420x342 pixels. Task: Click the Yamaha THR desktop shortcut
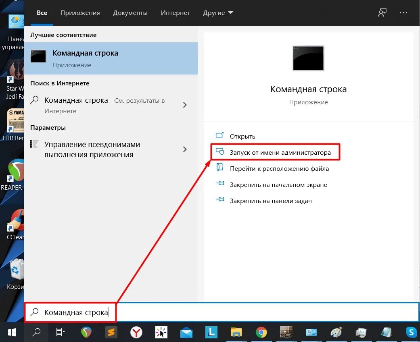coord(13,125)
